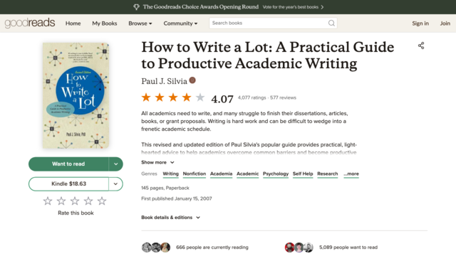Share this book via share icon
This screenshot has height=256, width=456.
tap(421, 46)
